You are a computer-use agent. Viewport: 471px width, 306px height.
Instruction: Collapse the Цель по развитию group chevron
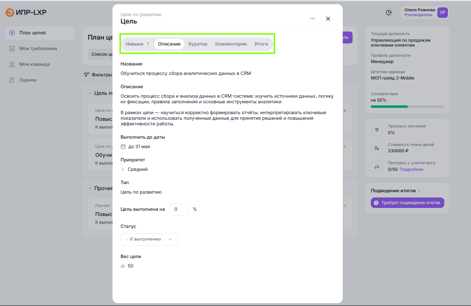90,93
